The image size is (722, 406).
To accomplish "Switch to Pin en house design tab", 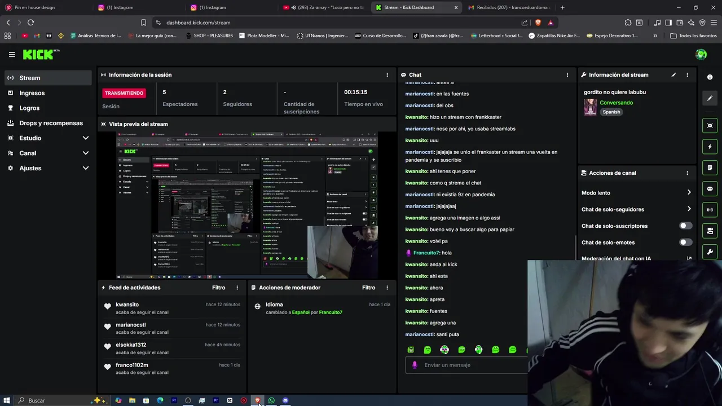I will coord(45,7).
